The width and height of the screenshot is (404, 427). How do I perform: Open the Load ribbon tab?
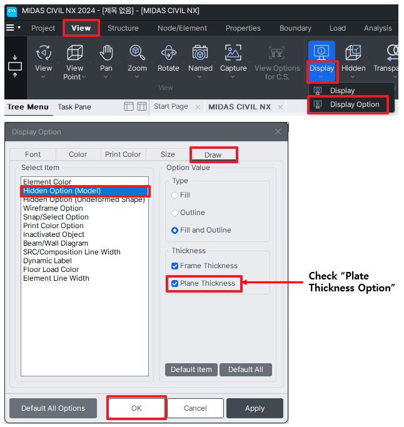click(x=338, y=28)
